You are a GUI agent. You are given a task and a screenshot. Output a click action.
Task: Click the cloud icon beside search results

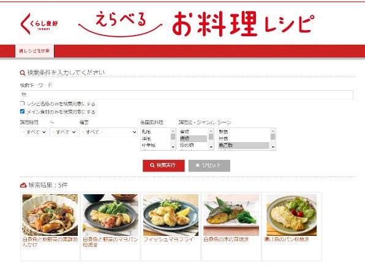pos(23,185)
